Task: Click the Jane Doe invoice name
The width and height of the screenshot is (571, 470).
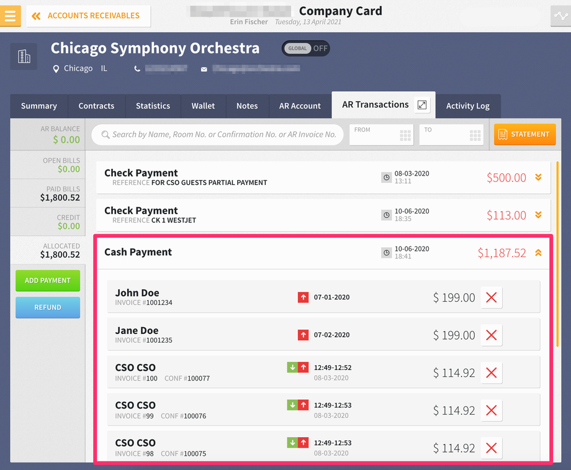Action: coord(137,330)
